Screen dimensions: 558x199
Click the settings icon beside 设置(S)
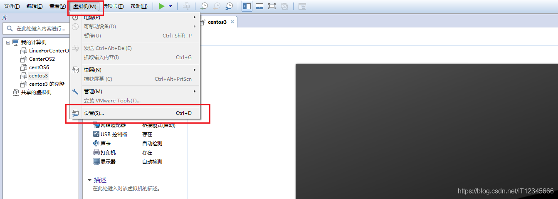point(75,113)
